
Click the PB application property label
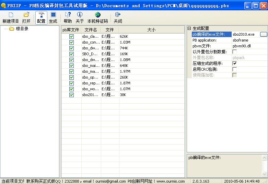(x=205, y=40)
